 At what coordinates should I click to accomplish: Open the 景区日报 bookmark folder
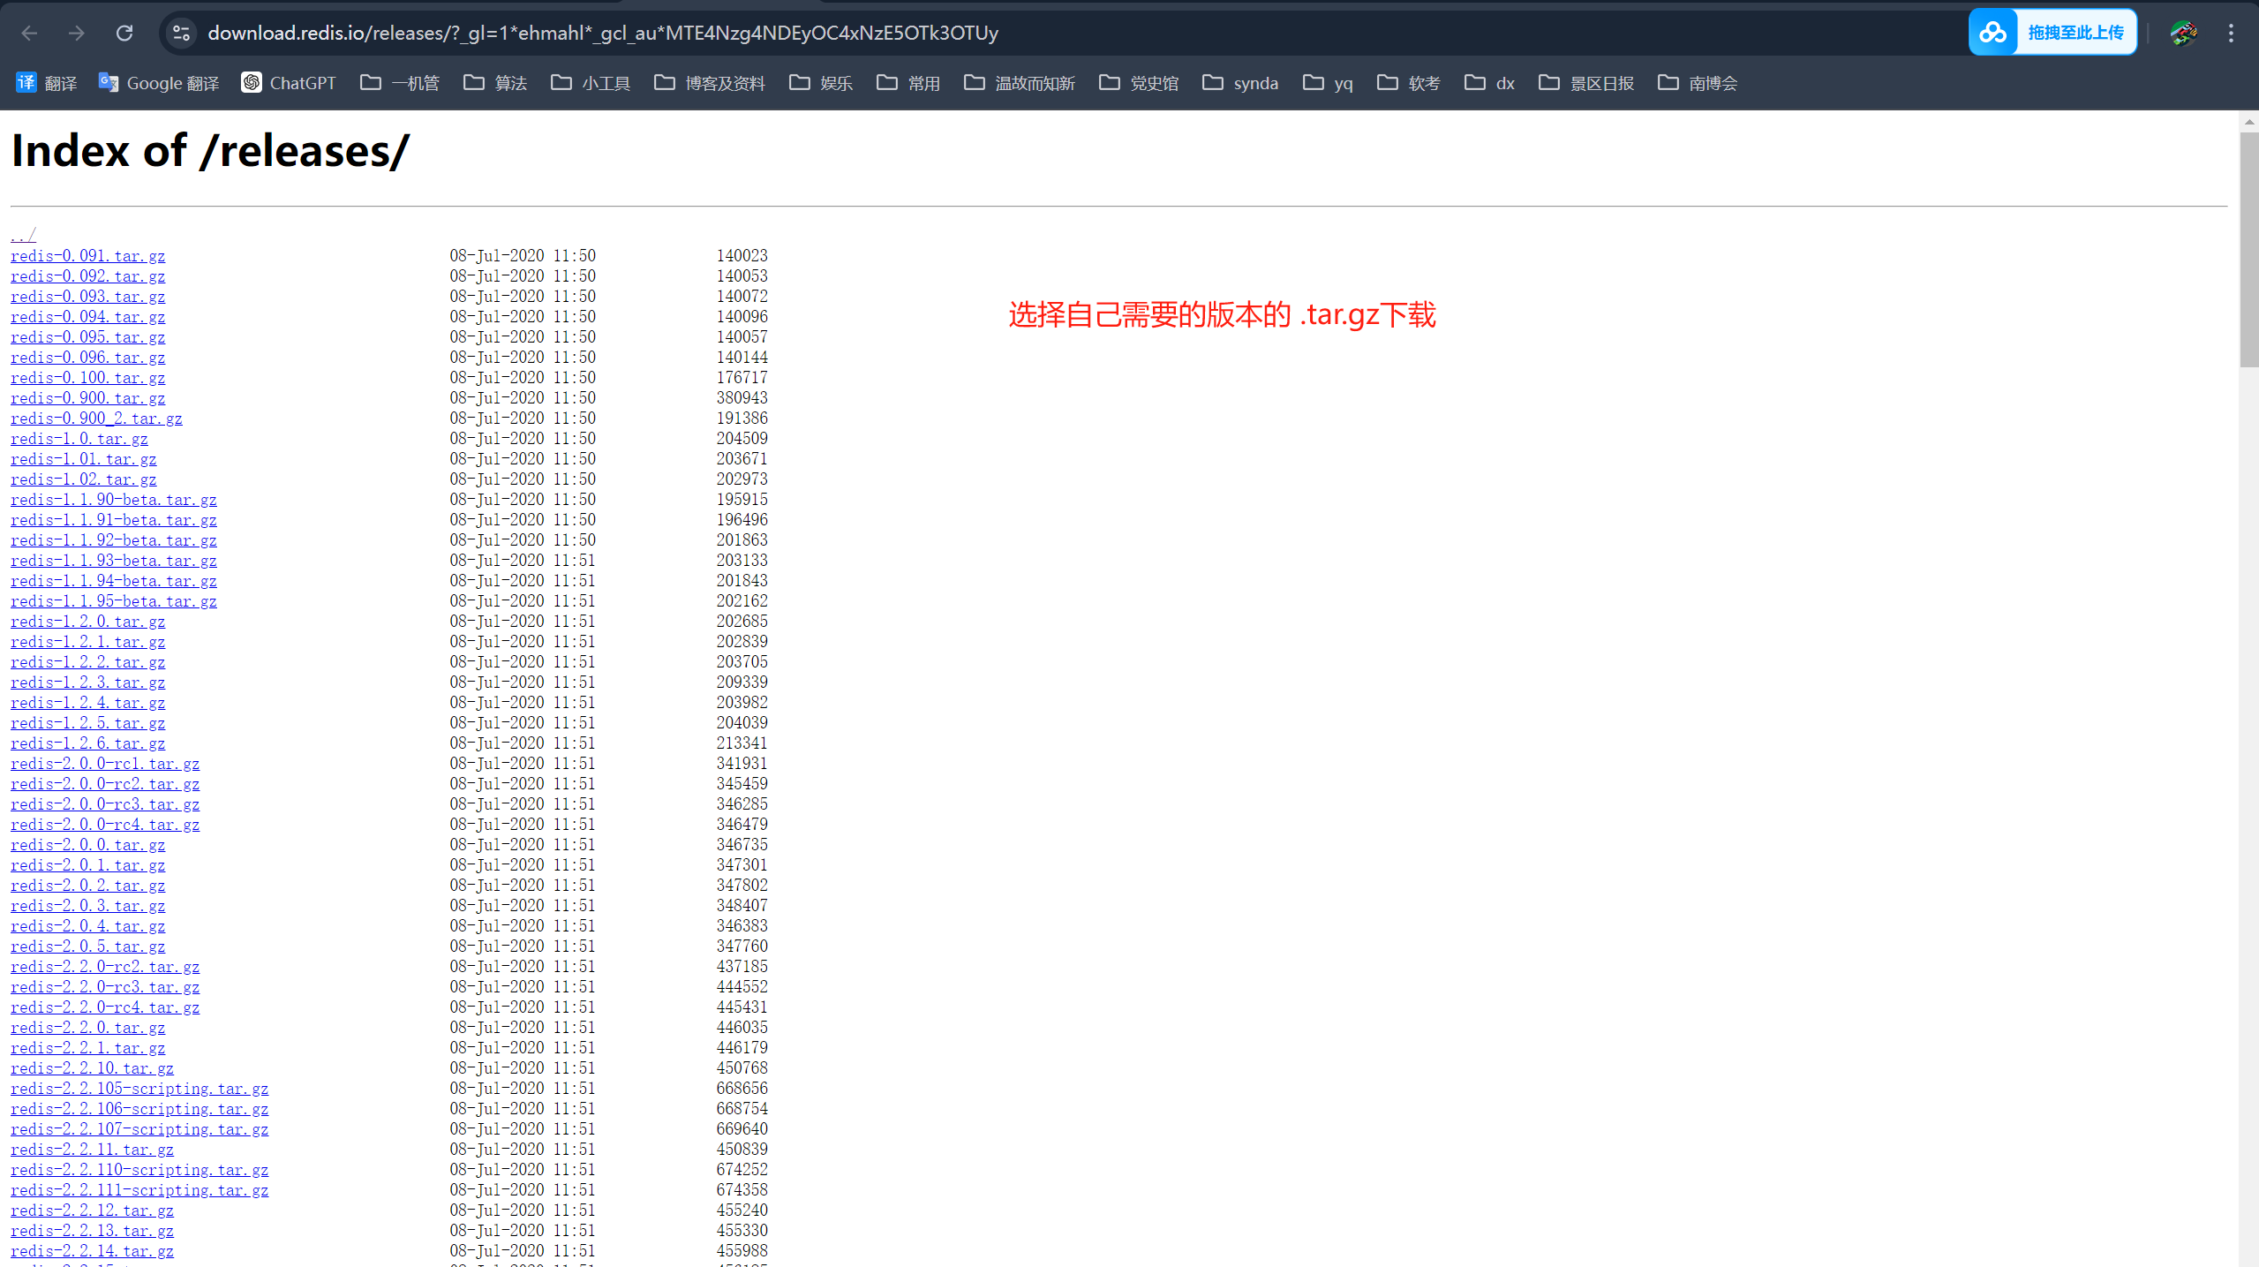(1586, 83)
